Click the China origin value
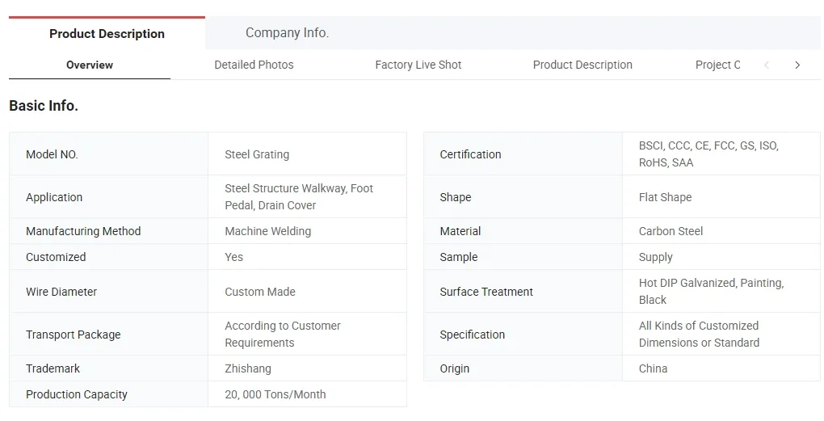Viewport: 824px width, 421px height. click(x=653, y=368)
